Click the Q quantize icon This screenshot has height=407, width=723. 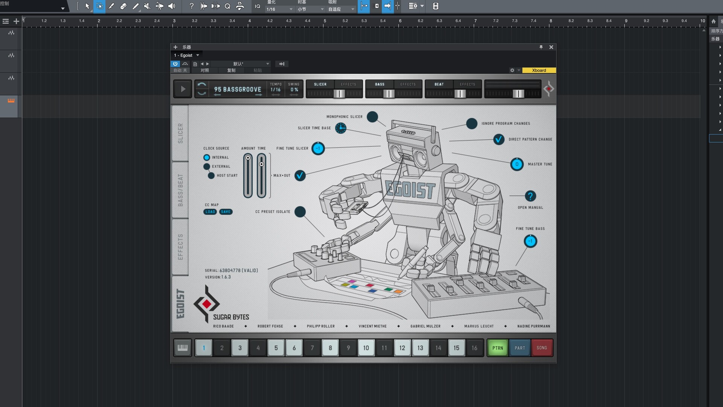(227, 6)
